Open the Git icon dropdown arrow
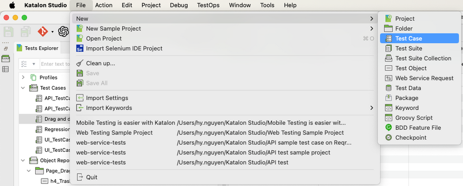 tap(52, 31)
